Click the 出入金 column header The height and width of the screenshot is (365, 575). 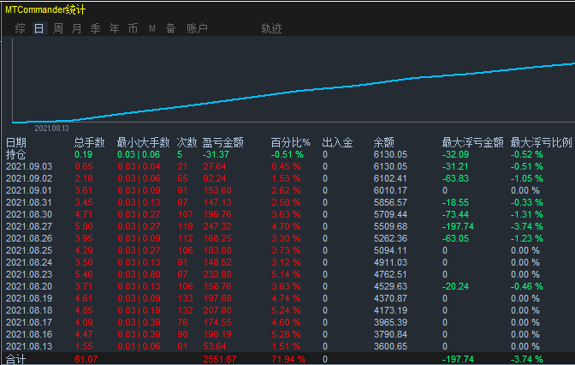[337, 142]
